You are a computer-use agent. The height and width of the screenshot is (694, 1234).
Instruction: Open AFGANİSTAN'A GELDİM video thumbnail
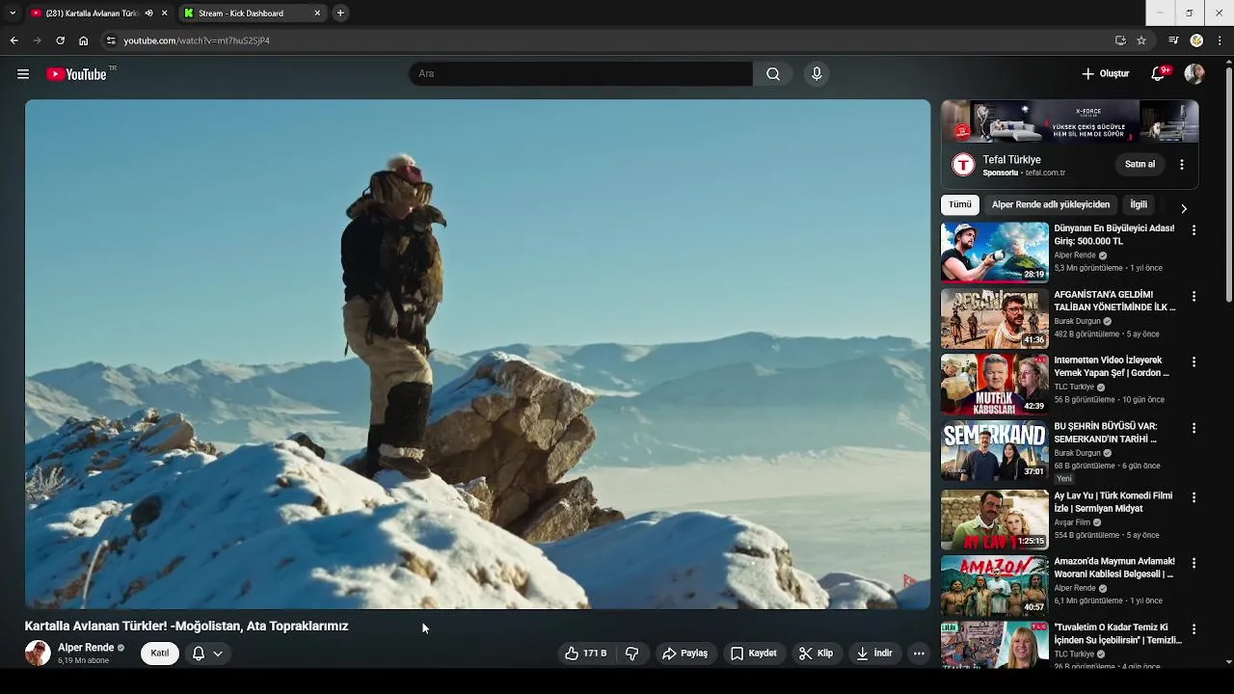[x=995, y=318]
